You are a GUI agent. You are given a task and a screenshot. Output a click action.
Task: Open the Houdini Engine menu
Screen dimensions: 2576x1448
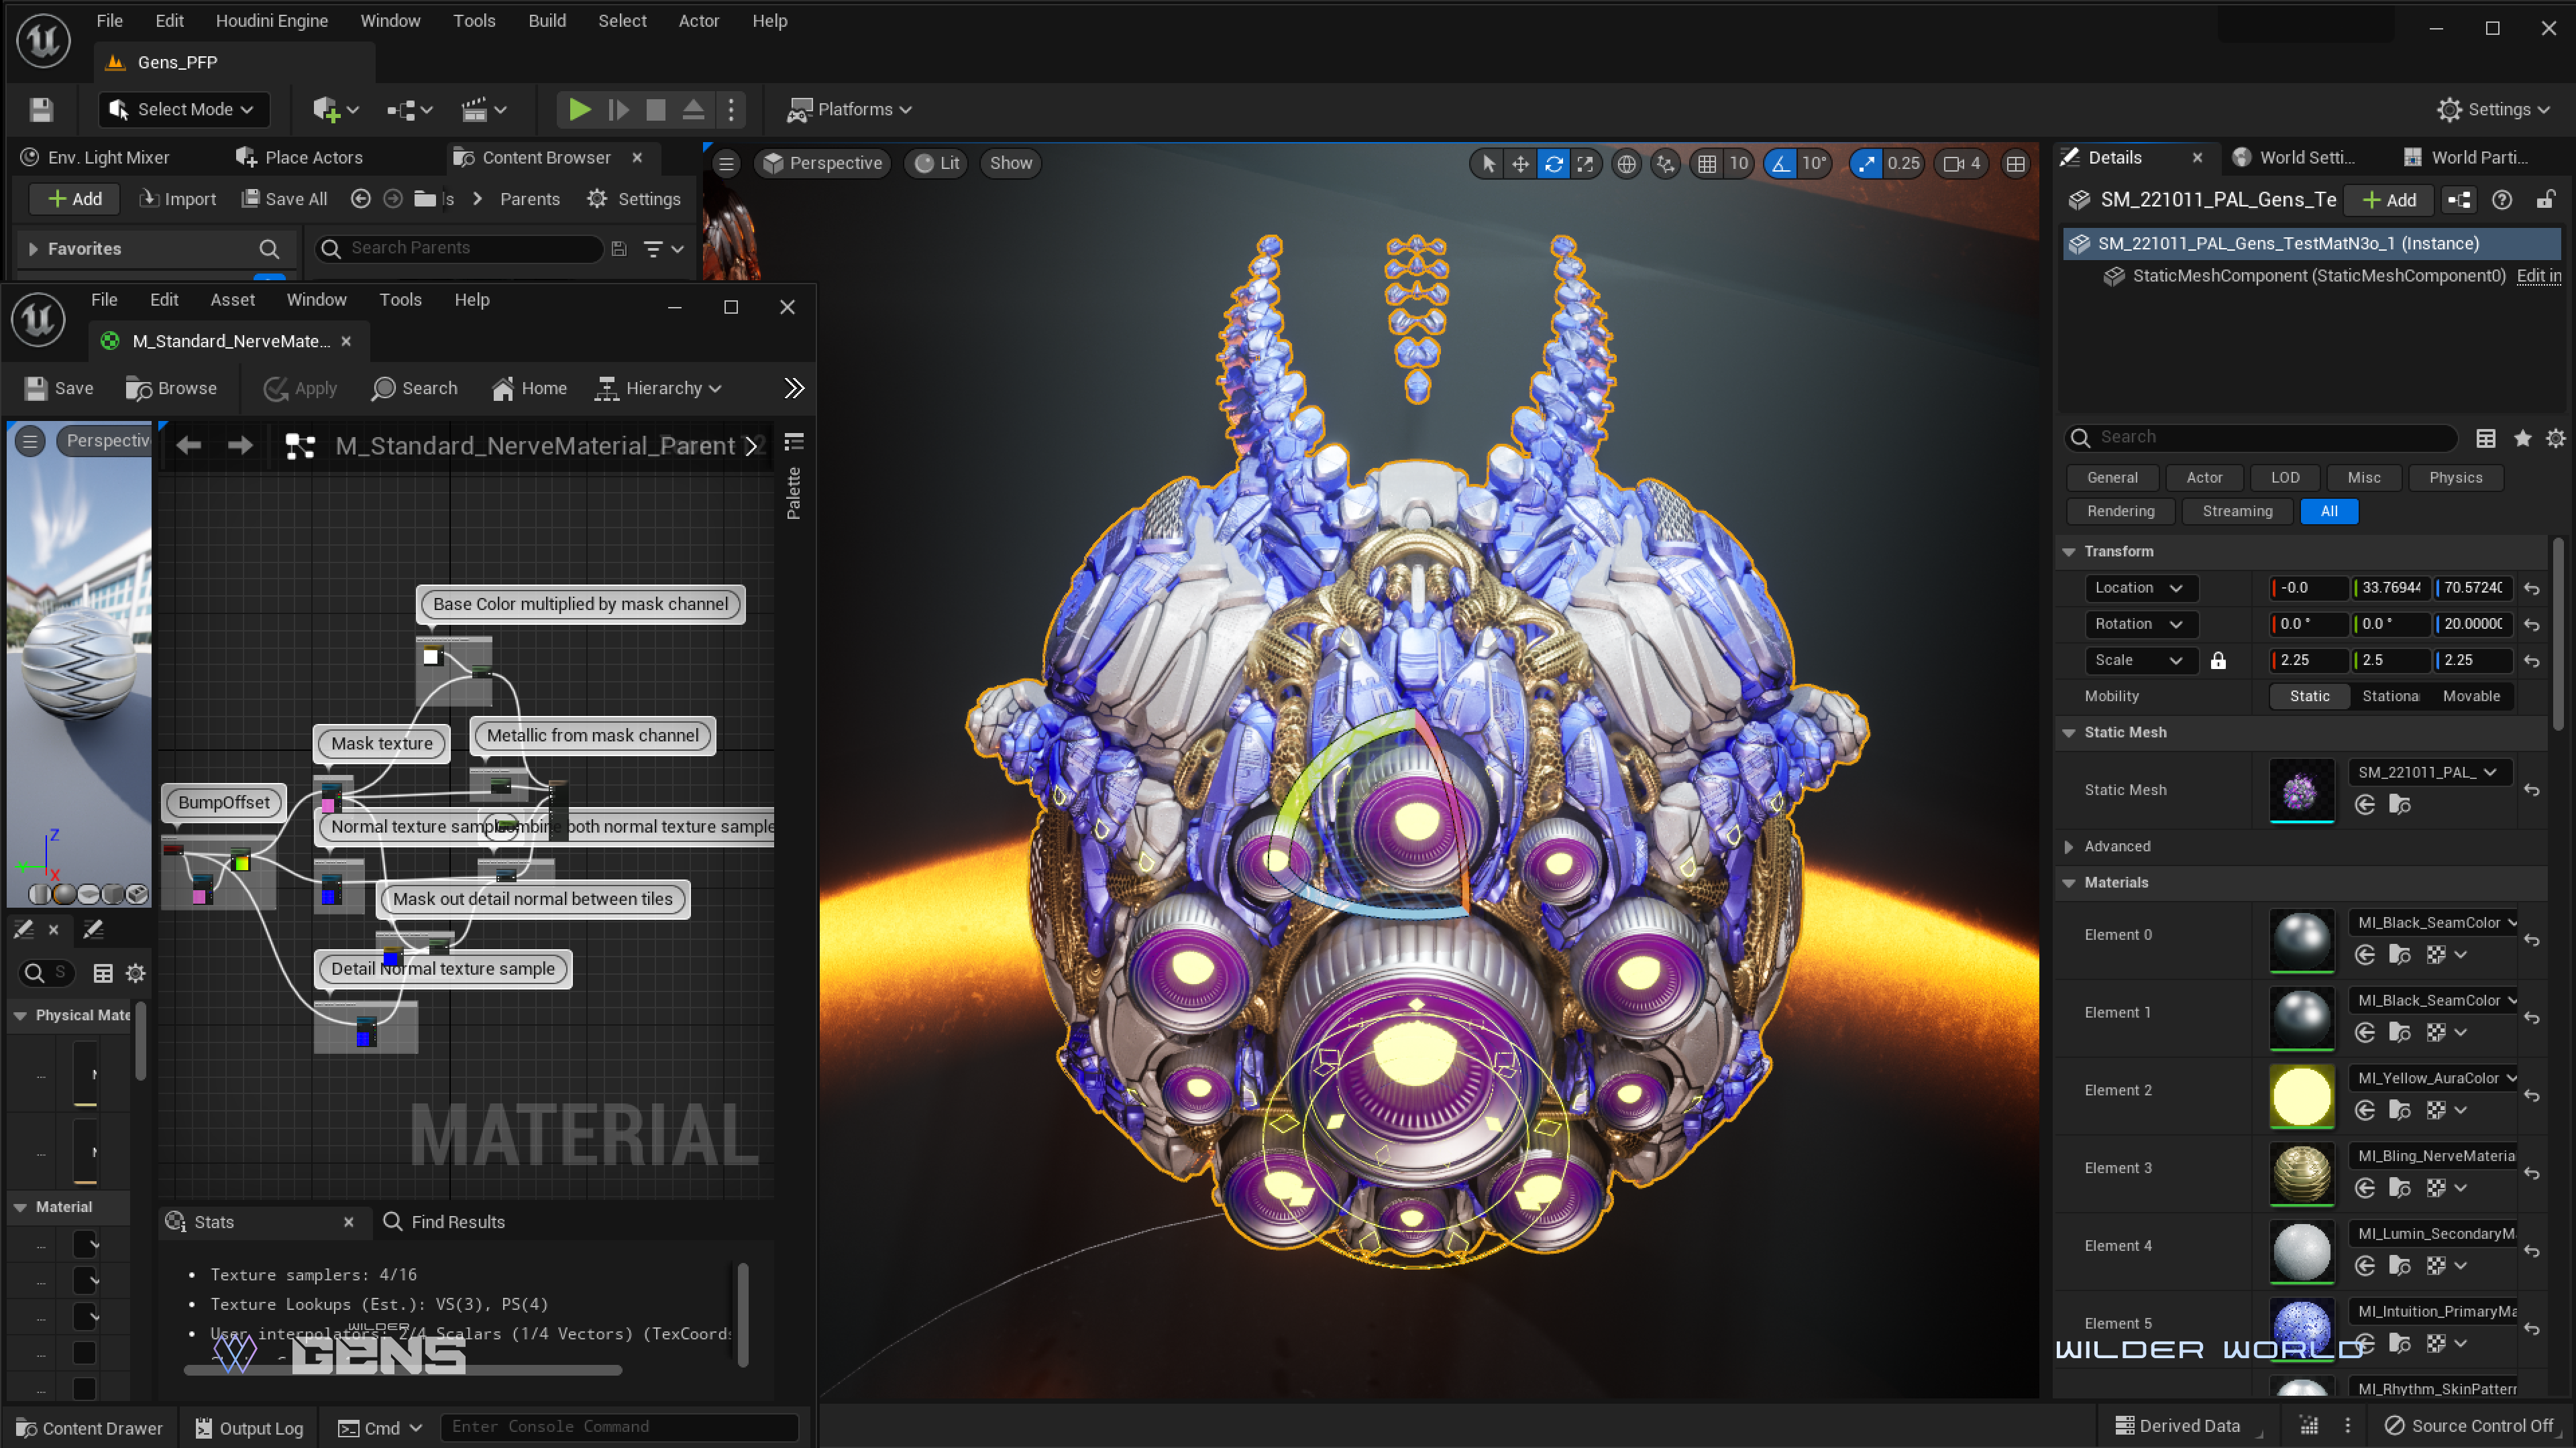(x=271, y=21)
